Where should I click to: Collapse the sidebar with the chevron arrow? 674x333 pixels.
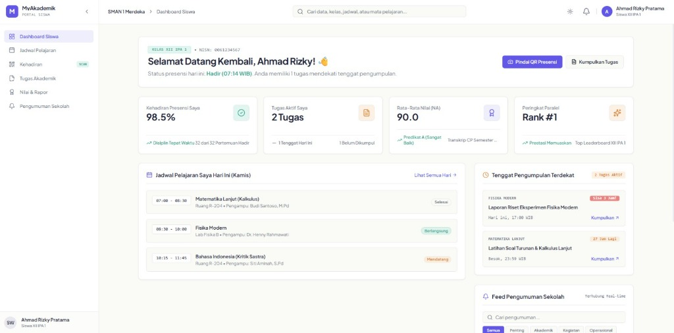(87, 12)
